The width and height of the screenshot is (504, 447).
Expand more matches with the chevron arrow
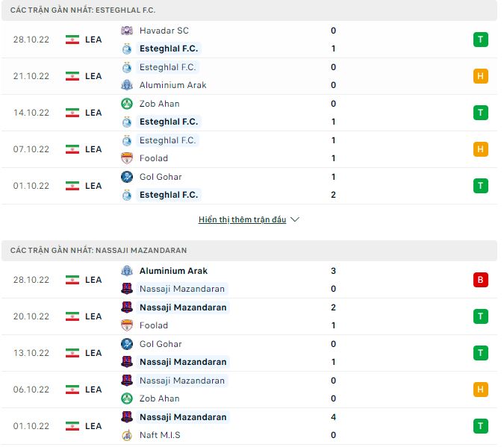pos(294,219)
